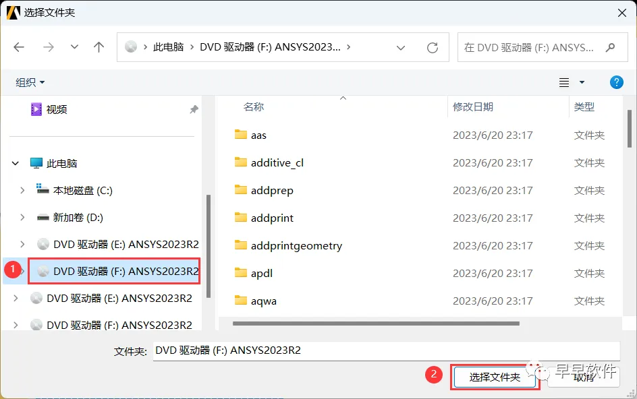Sort by the 名称 column header
The image size is (637, 399).
pos(254,107)
